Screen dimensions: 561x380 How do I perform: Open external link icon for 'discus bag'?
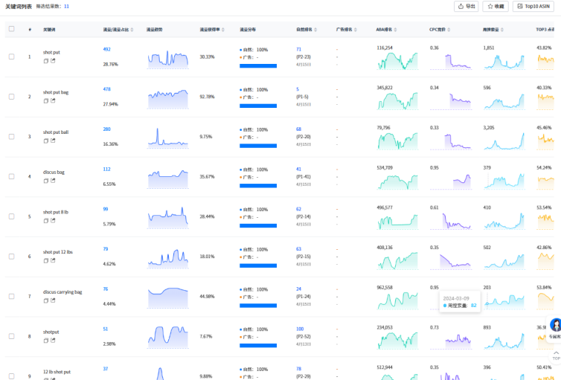[53, 181]
